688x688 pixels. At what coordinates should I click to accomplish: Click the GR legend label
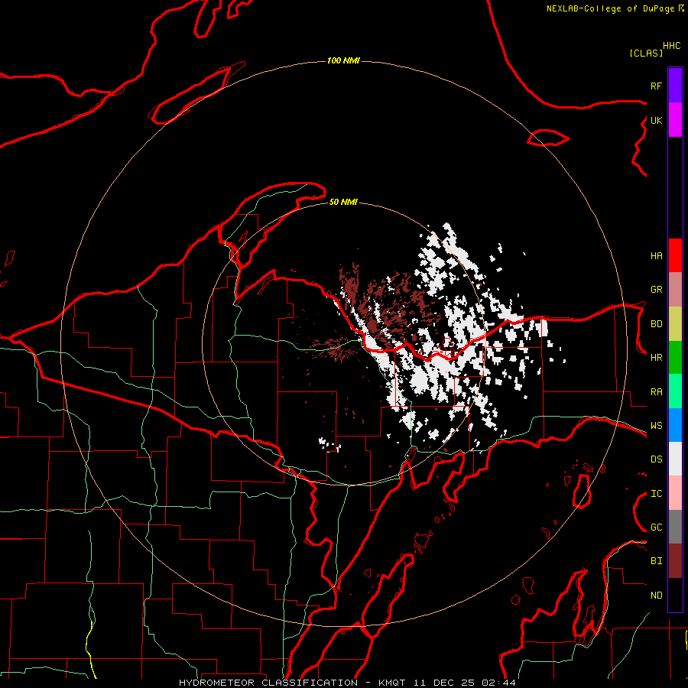(x=656, y=290)
